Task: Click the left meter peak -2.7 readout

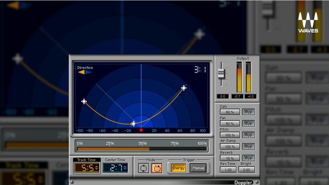Action: [x=237, y=96]
